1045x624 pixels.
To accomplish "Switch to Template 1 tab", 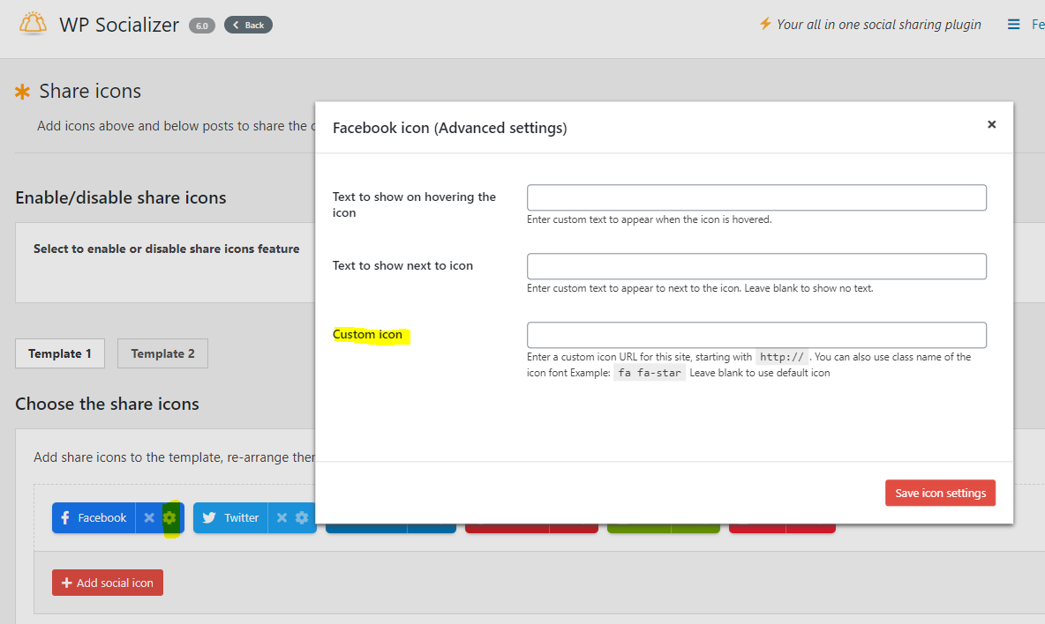I will click(60, 353).
